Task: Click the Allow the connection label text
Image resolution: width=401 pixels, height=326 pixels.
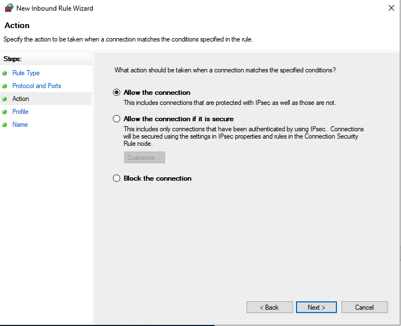Action: click(157, 93)
